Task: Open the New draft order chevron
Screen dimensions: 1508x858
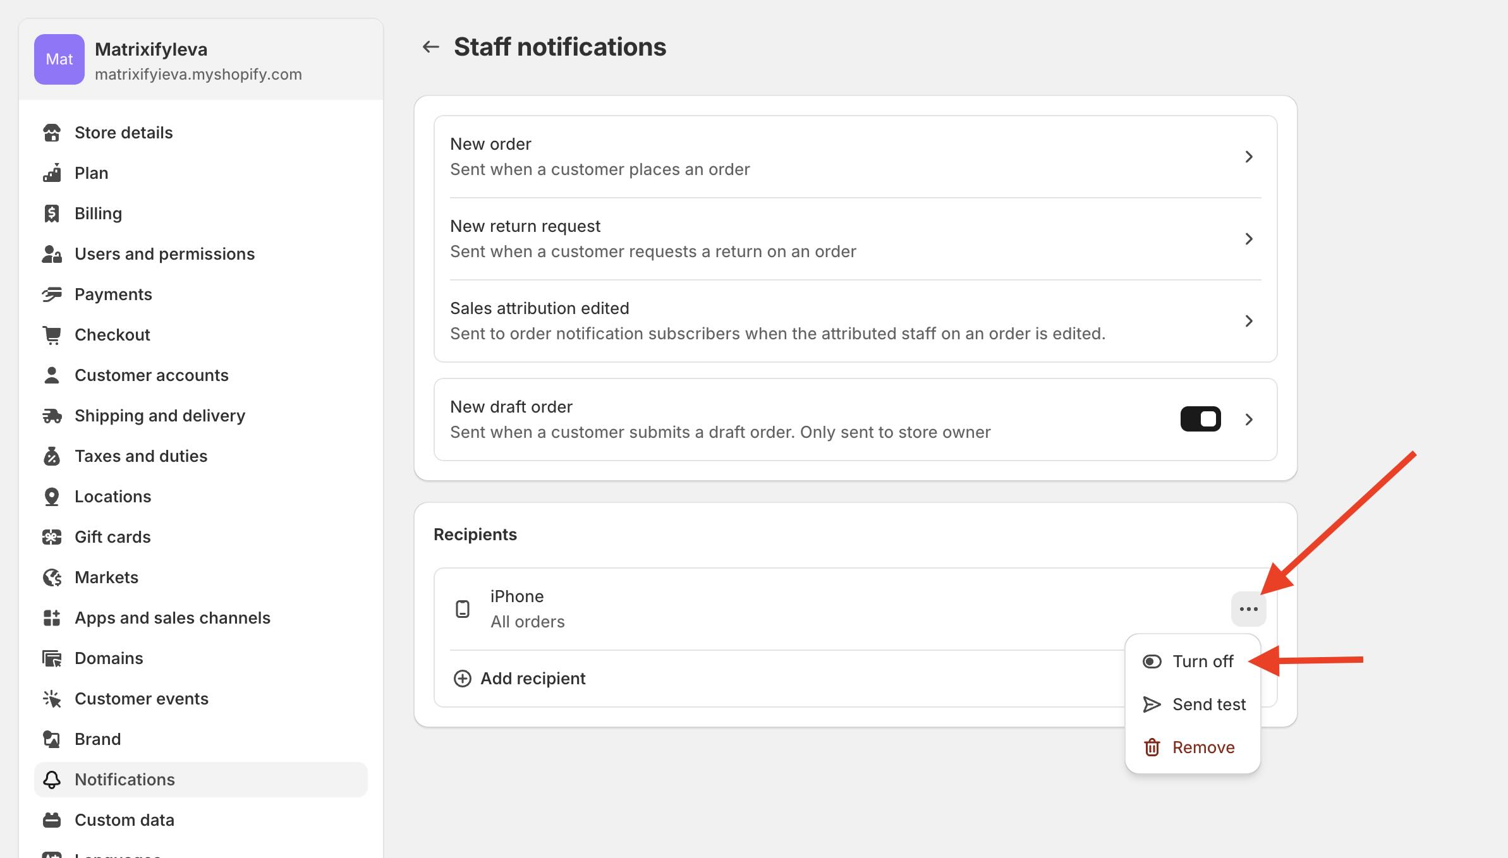Action: coord(1248,420)
